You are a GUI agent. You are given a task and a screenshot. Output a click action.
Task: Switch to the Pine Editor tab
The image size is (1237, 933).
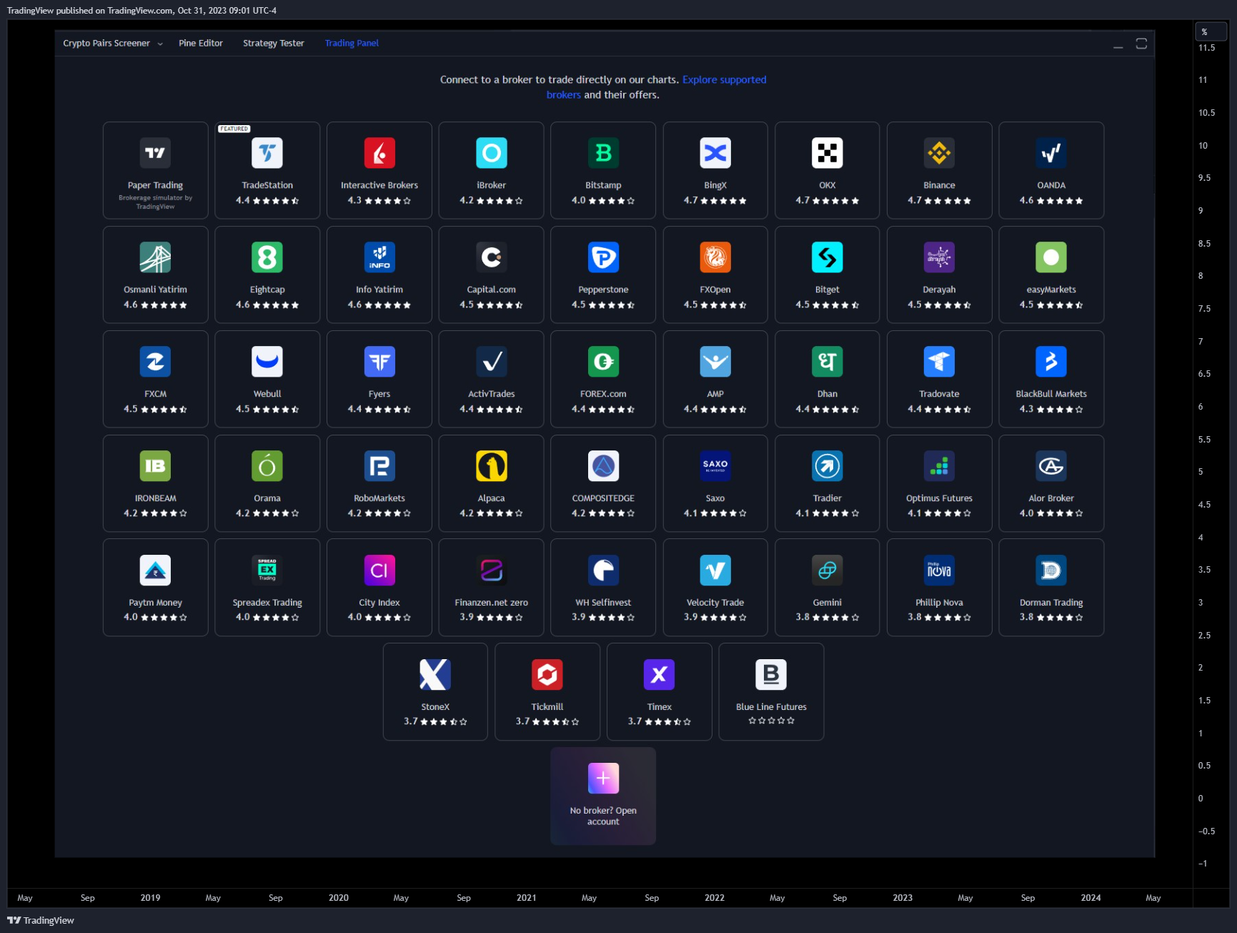[201, 43]
